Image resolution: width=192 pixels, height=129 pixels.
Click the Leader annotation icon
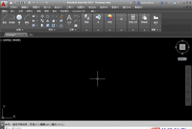(76, 21)
